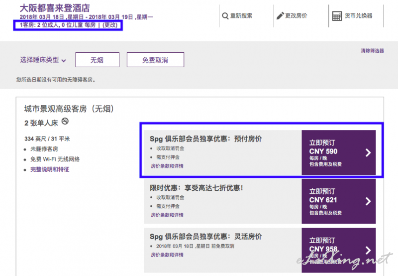The height and width of the screenshot is (276, 398).
Task: Open 完整说明和特征 room details
Action: click(x=50, y=169)
